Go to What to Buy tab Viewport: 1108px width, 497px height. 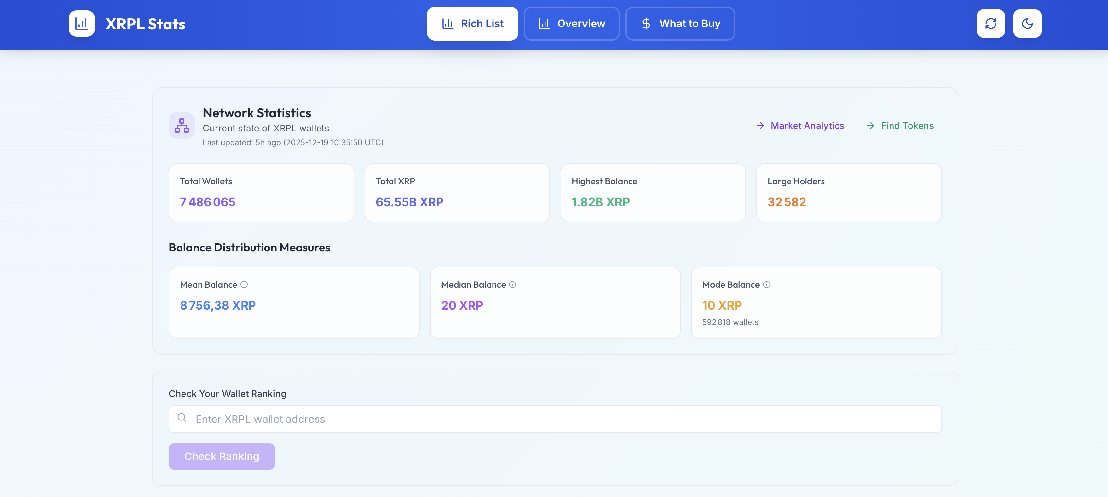tap(680, 24)
